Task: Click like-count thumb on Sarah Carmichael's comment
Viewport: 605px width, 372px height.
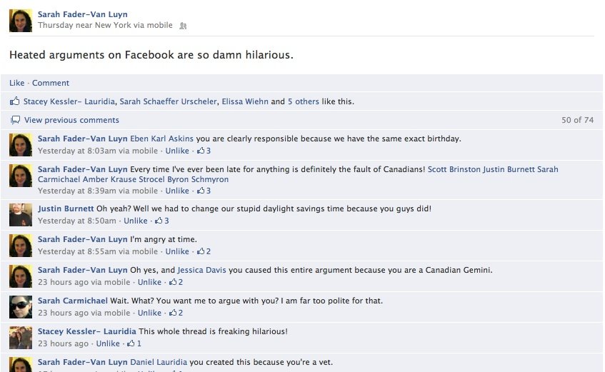Action: 174,313
